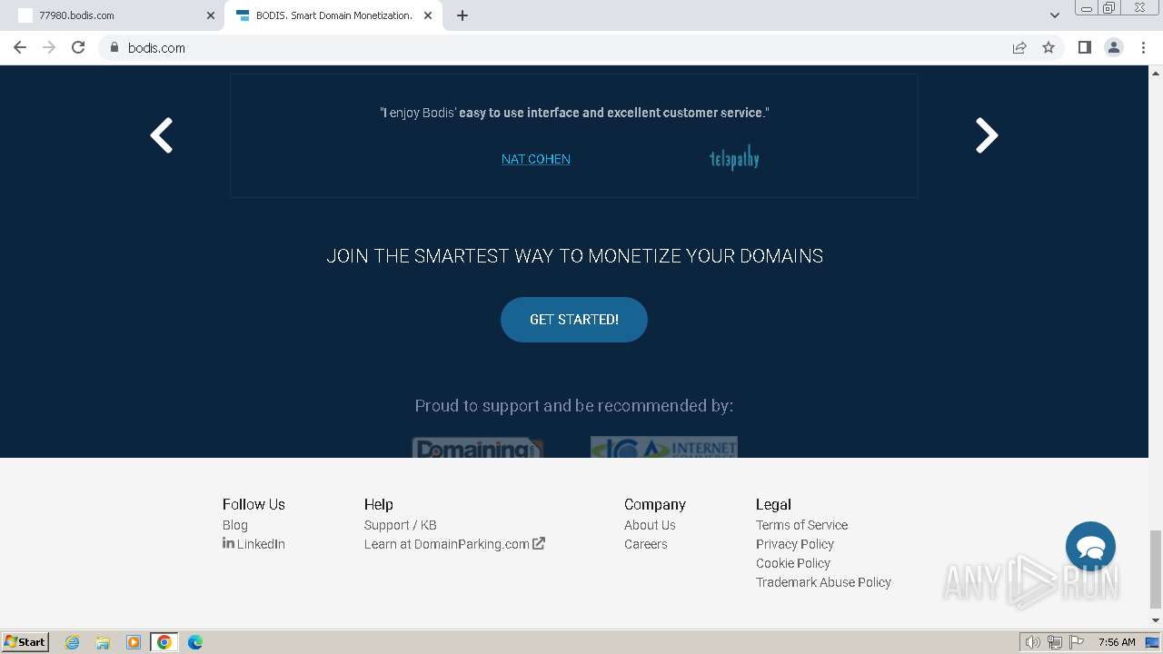Show the previous testimonial with the left arrow
This screenshot has height=654, width=1163.
point(162,135)
